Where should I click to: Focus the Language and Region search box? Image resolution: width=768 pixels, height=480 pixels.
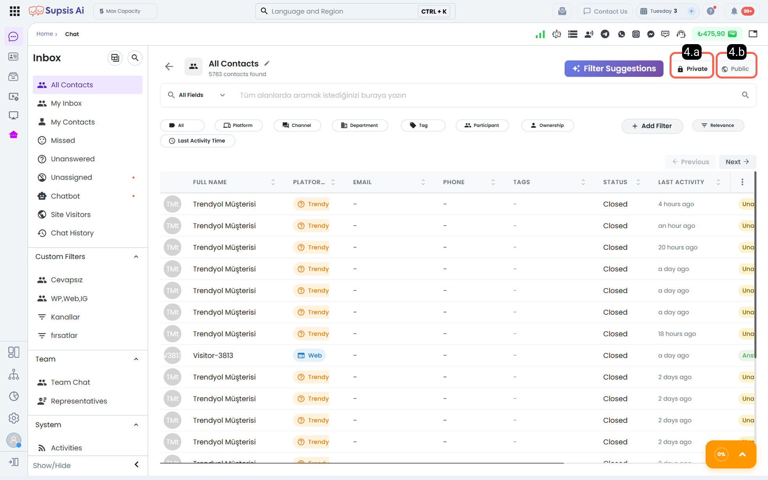(x=355, y=11)
